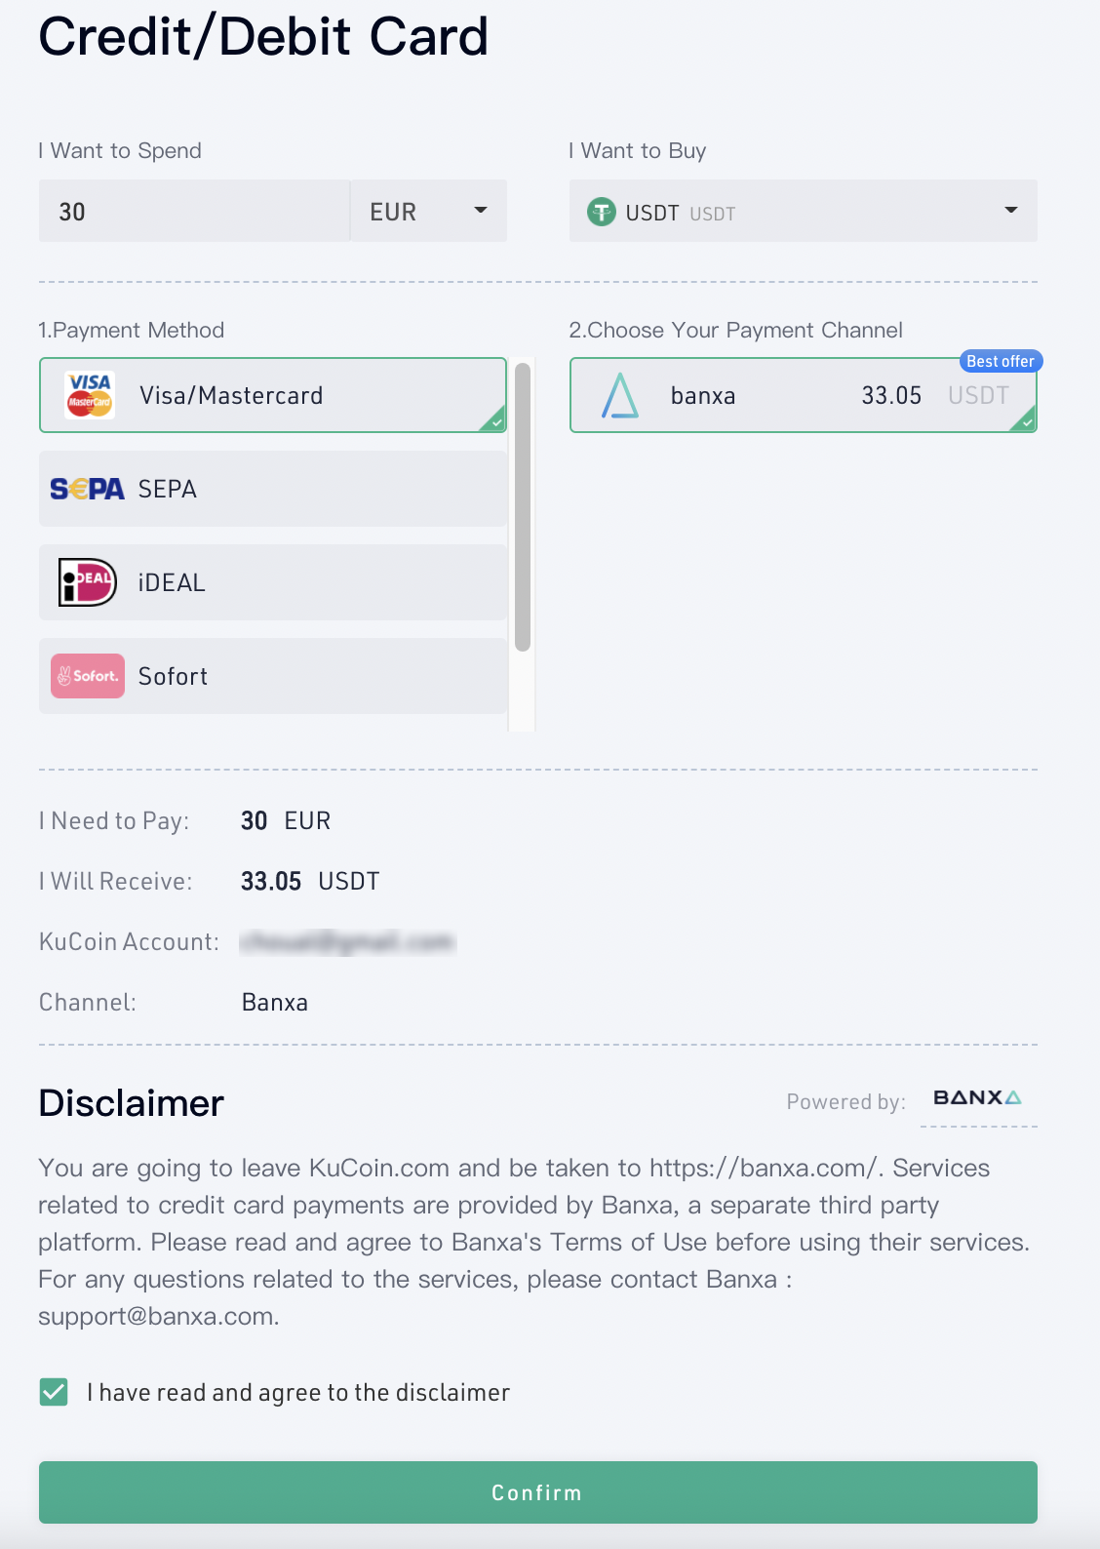
Task: Expand the USDT coin selection dropdown
Action: 804,211
